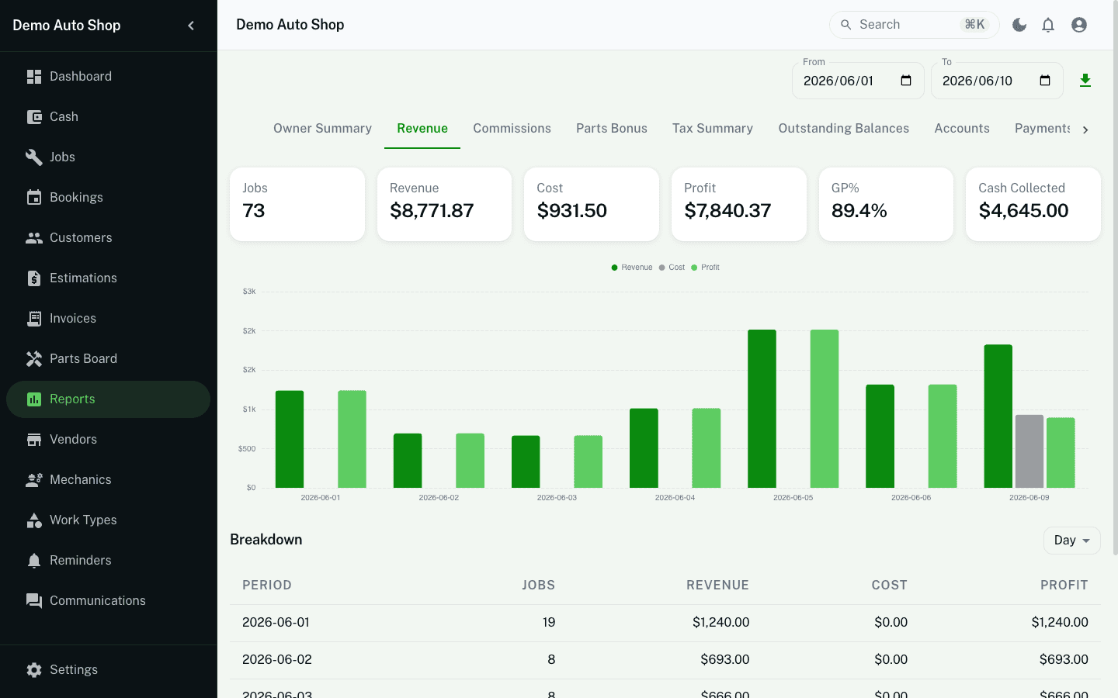Viewport: 1118px width, 698px height.
Task: Click the PROFIT column header
Action: point(1064,586)
